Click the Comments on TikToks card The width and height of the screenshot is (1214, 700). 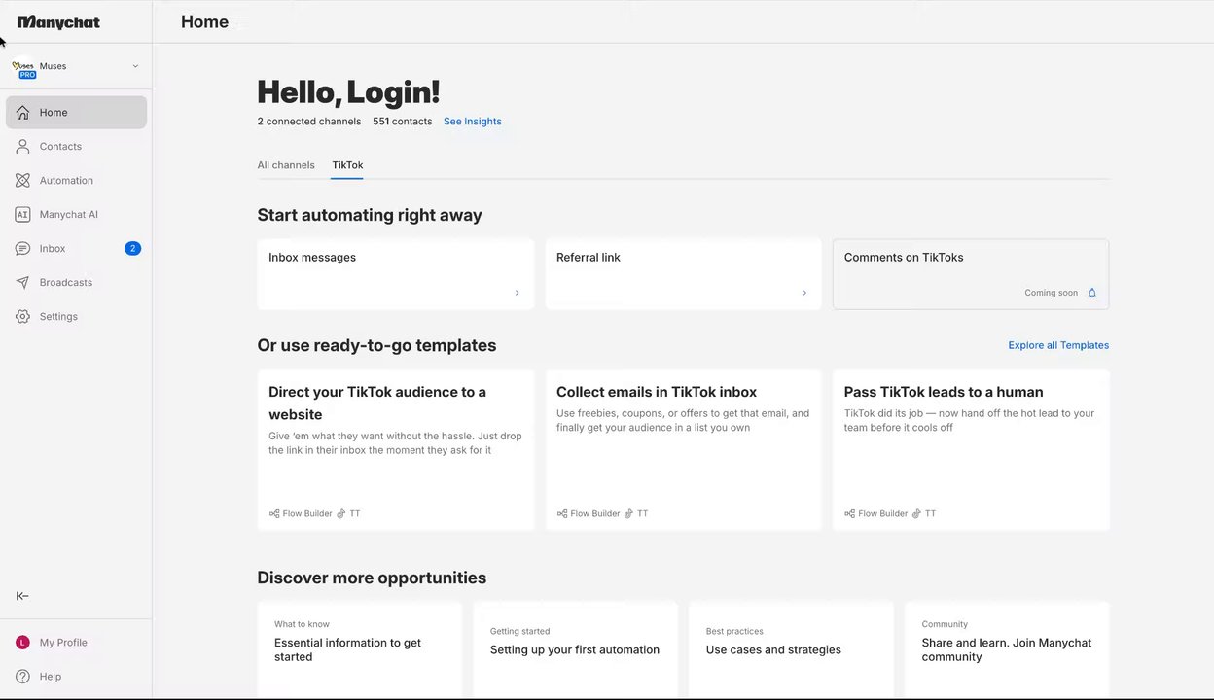coord(971,274)
